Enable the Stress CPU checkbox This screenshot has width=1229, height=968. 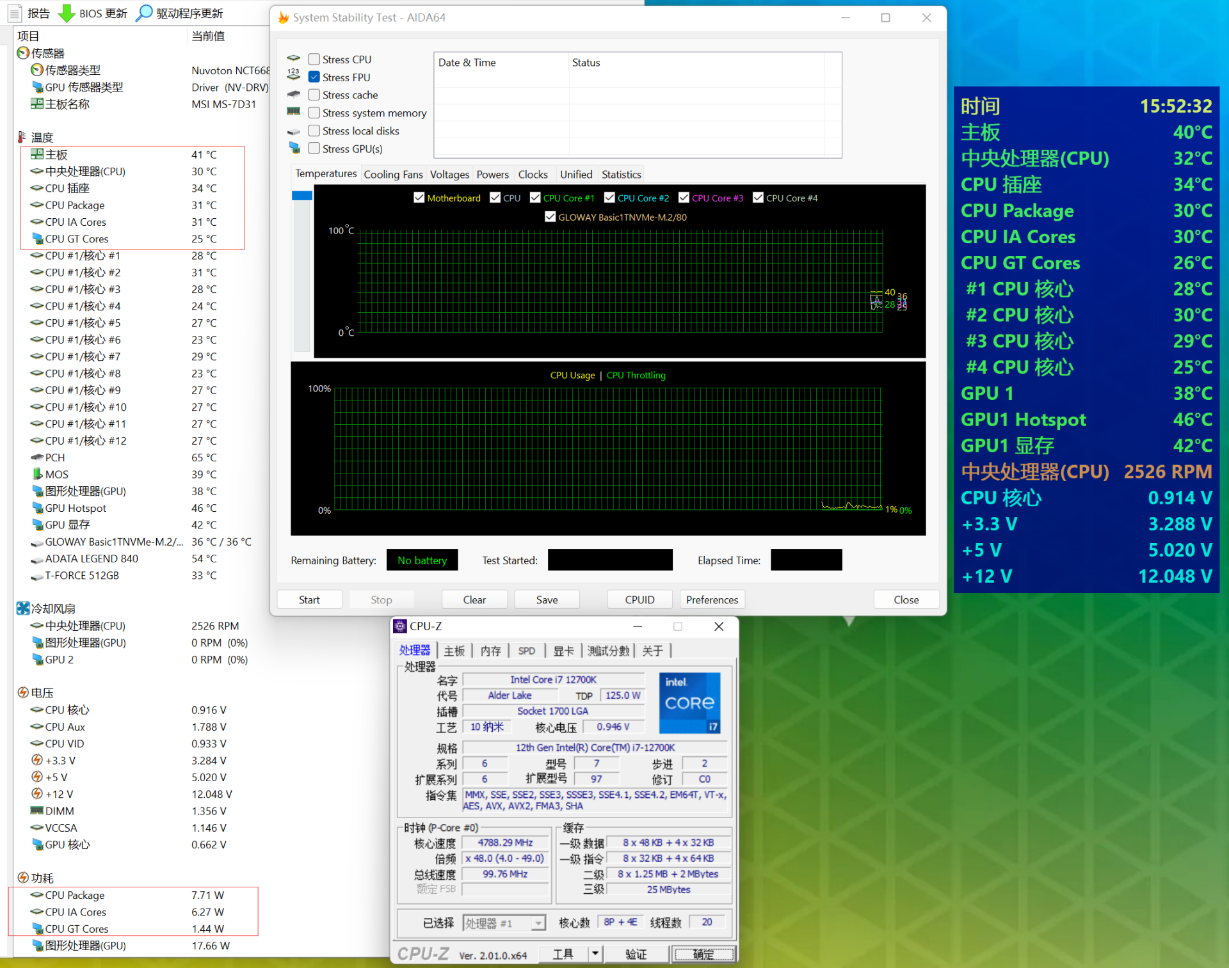coord(314,60)
